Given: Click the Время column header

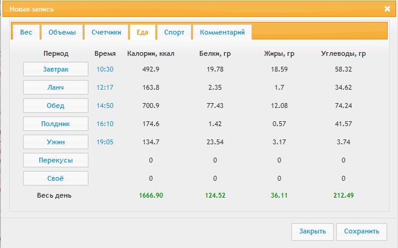Looking at the screenshot, I should 105,53.
